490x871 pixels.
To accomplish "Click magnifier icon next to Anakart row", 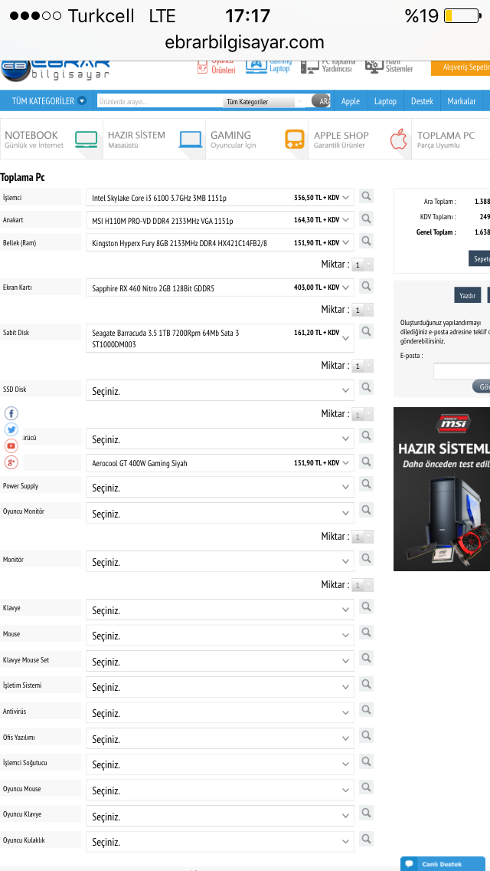I will [366, 219].
